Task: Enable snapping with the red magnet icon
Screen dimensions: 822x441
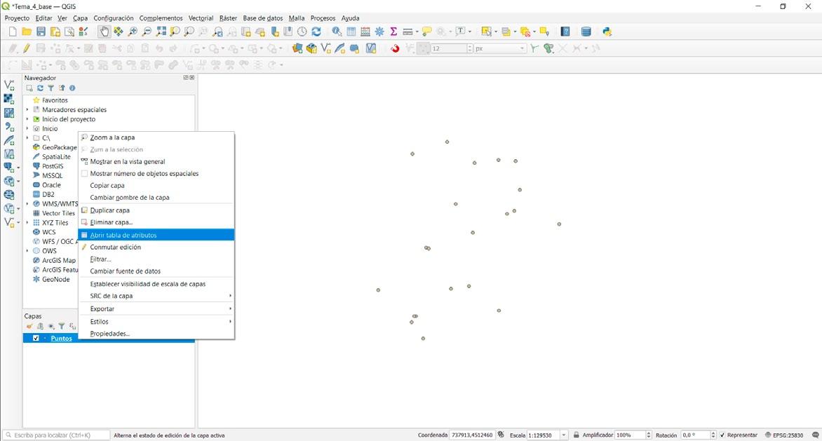Action: pyautogui.click(x=395, y=48)
